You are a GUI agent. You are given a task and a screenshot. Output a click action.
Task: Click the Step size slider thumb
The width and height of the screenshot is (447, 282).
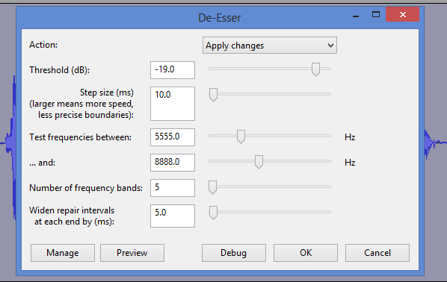tap(213, 95)
